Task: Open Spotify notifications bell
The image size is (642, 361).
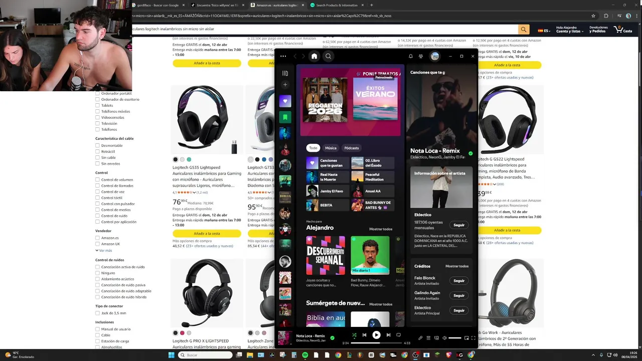Action: tap(410, 56)
